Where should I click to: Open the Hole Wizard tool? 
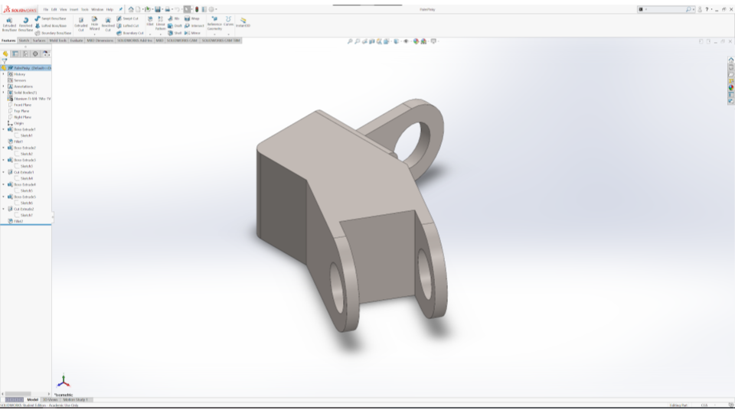pos(95,23)
